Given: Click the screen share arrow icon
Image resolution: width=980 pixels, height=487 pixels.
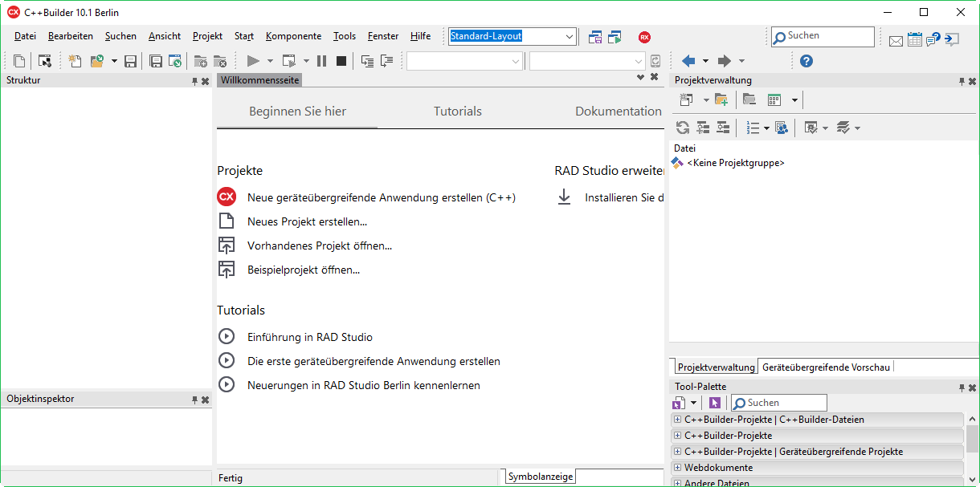Looking at the screenshot, I should click(x=952, y=39).
